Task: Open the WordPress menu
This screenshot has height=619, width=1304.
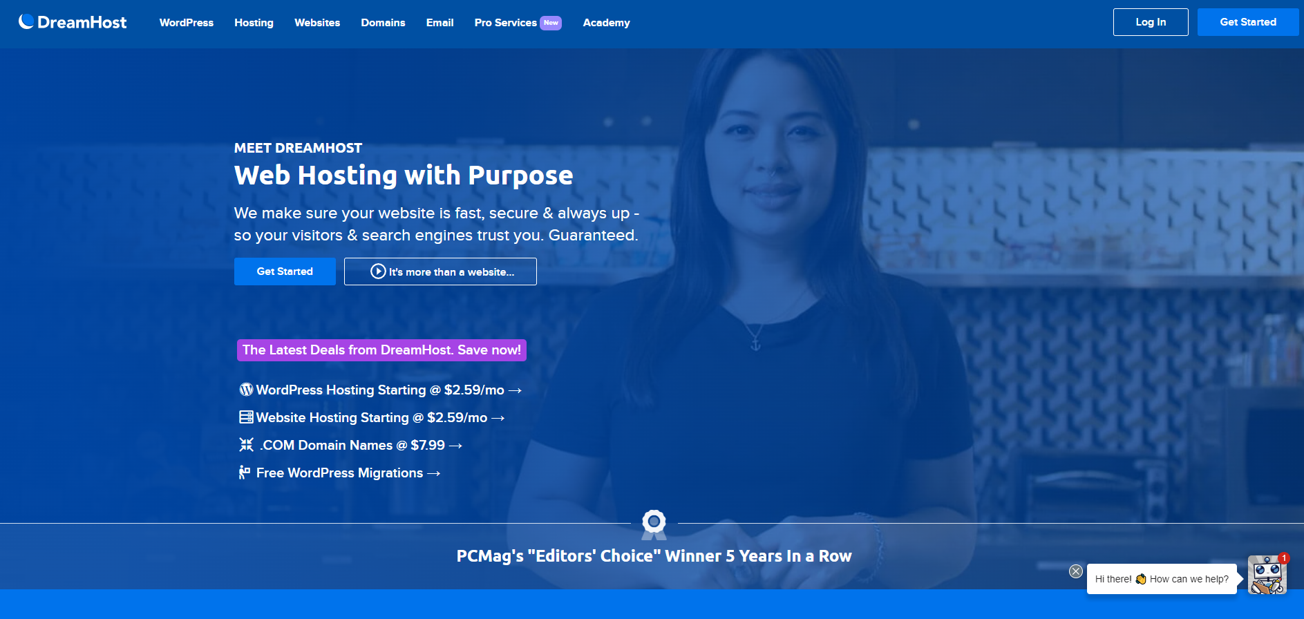Action: pyautogui.click(x=187, y=23)
